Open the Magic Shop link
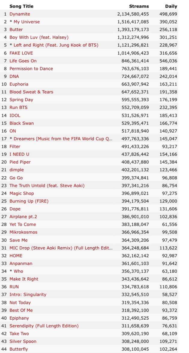Viewport: 189px width, 353px height. click(x=22, y=193)
